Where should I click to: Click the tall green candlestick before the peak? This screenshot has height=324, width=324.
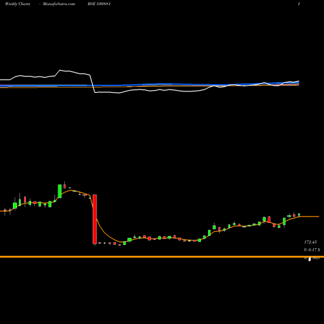point(60,191)
